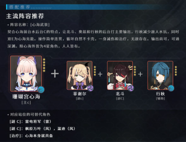Click the 北斗 name label
186x142 pixels.
120,94
